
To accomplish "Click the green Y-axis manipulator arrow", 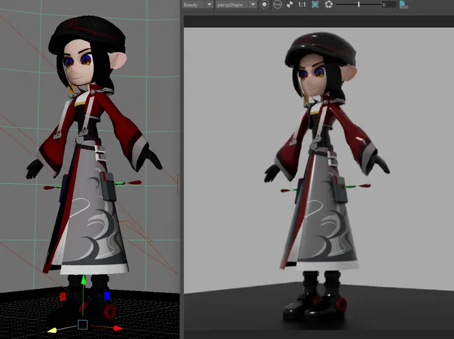I will click(83, 279).
